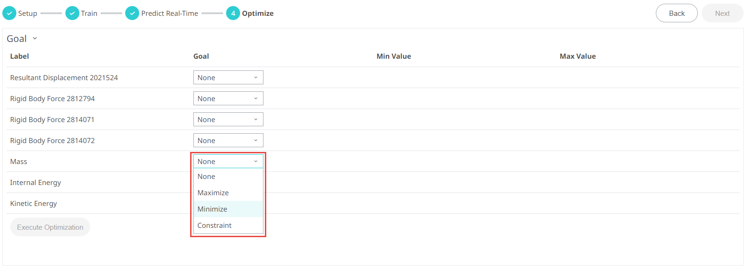Collapse the Goal section chevron
The width and height of the screenshot is (746, 267).
pos(35,39)
